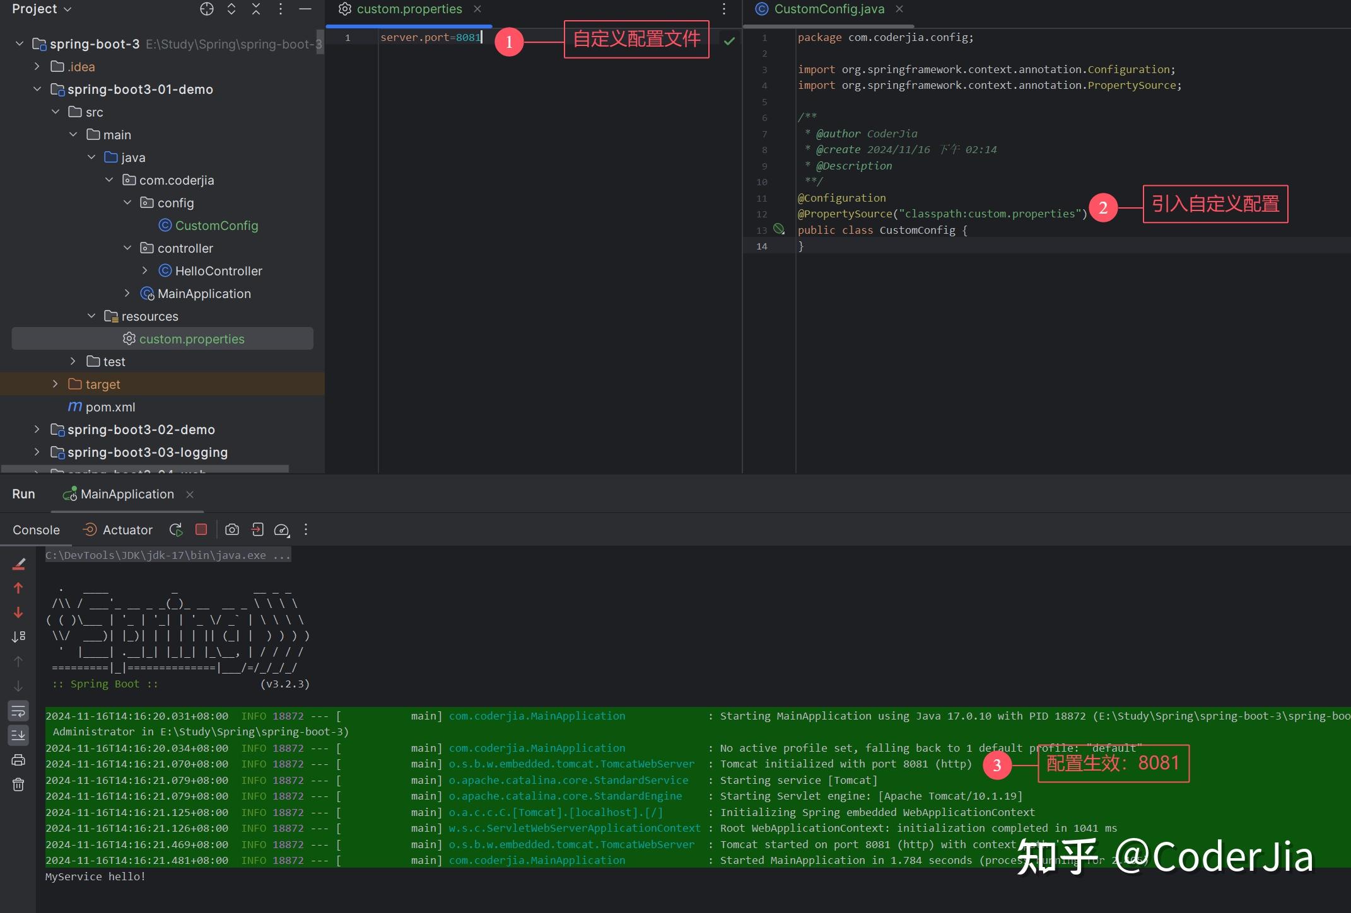Open editor tabs options menu
The height and width of the screenshot is (913, 1351).
[x=724, y=9]
